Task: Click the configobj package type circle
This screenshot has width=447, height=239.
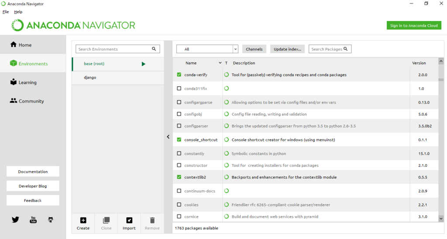Action: (x=227, y=114)
